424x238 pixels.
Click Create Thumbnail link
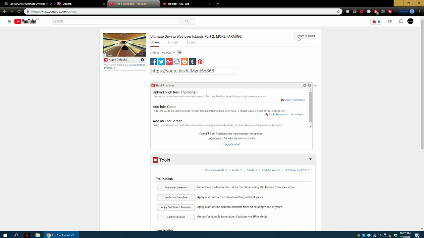point(293,100)
